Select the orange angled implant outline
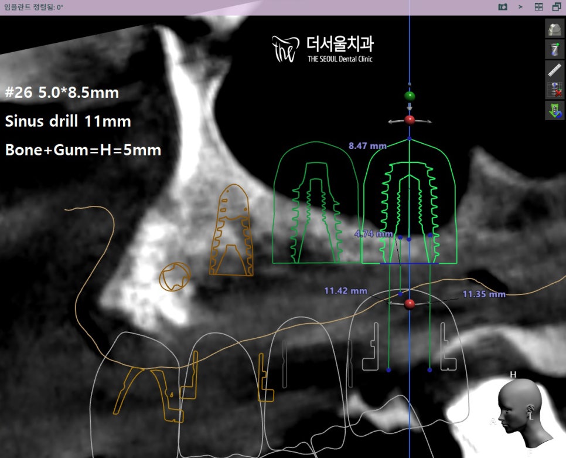 coord(233,230)
